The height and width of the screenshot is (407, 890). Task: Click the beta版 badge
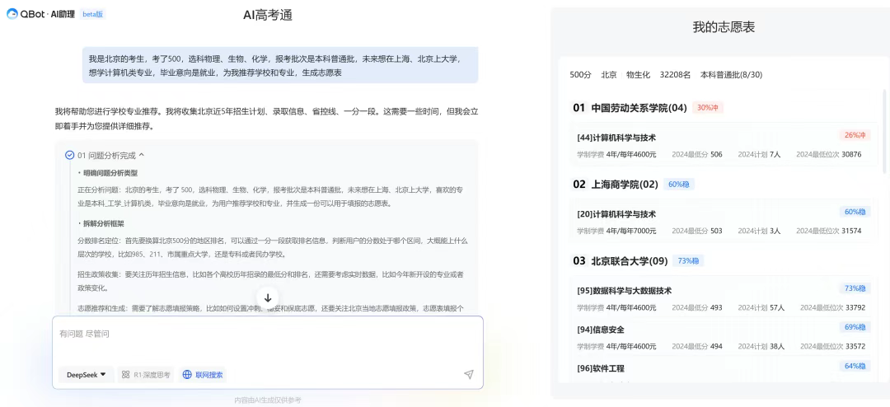92,15
